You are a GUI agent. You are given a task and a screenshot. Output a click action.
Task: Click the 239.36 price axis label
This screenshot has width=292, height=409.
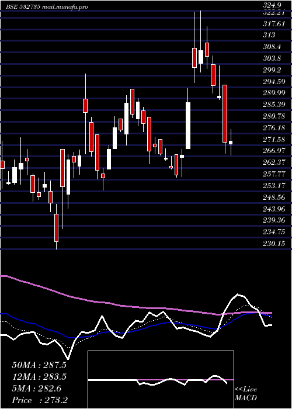pyautogui.click(x=274, y=220)
